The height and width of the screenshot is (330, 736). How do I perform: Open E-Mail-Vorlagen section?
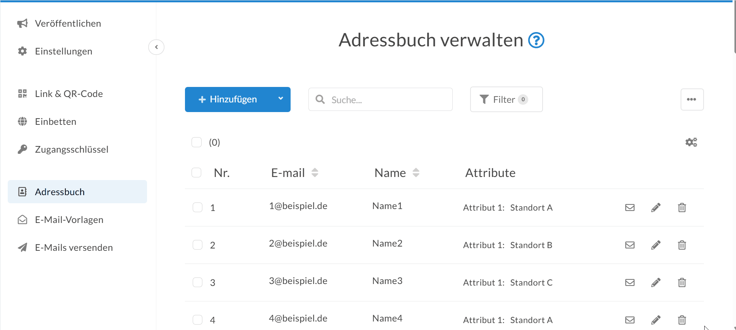77,219
